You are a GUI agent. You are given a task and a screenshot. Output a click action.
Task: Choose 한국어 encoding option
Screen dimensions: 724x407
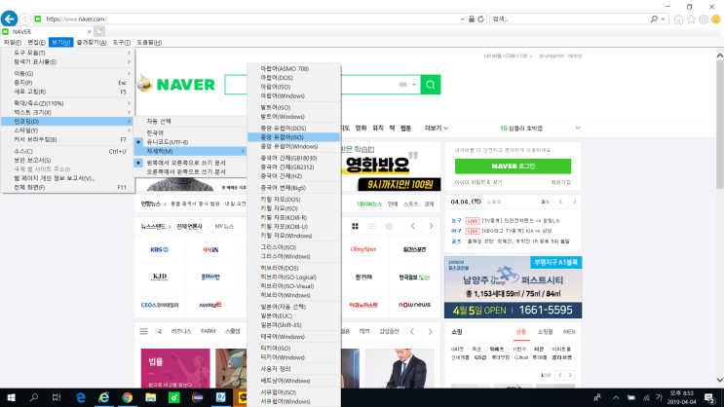pyautogui.click(x=155, y=132)
